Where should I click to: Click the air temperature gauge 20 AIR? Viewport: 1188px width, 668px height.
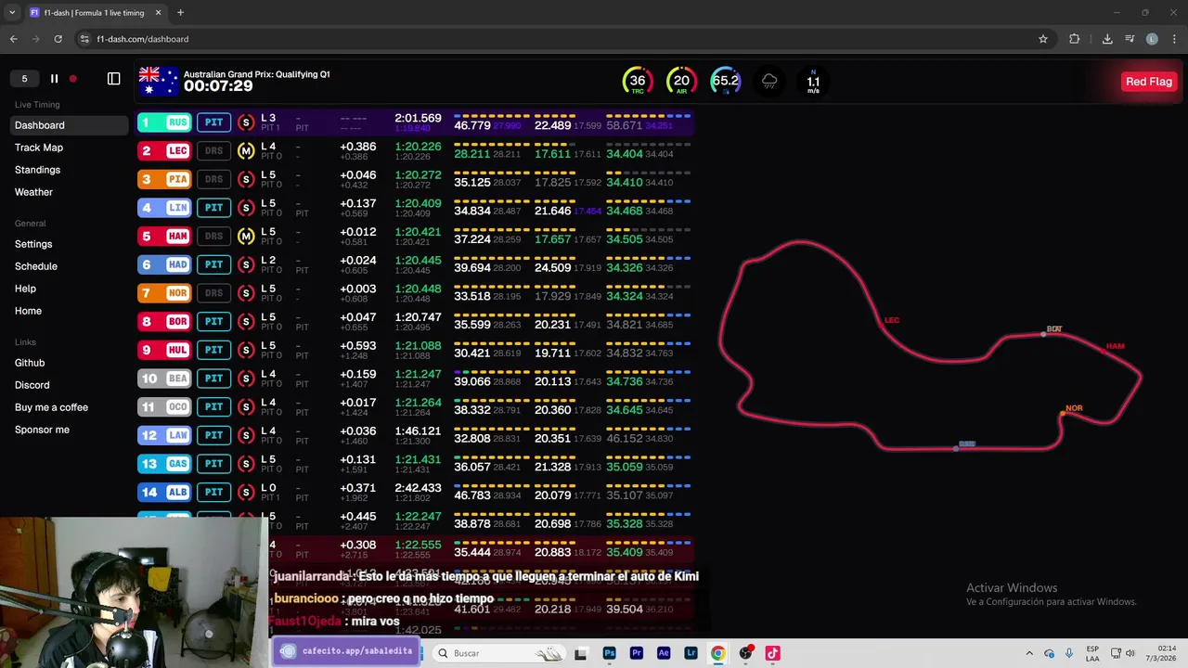(x=681, y=81)
